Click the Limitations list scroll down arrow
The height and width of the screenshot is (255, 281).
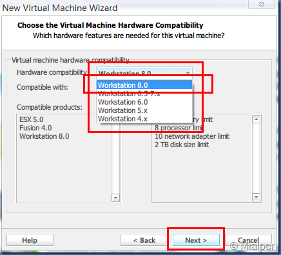[x=256, y=197]
